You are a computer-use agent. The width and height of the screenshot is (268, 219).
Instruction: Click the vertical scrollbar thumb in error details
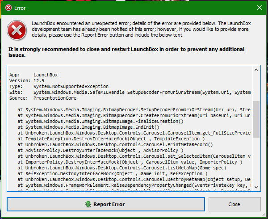(x=256, y=119)
